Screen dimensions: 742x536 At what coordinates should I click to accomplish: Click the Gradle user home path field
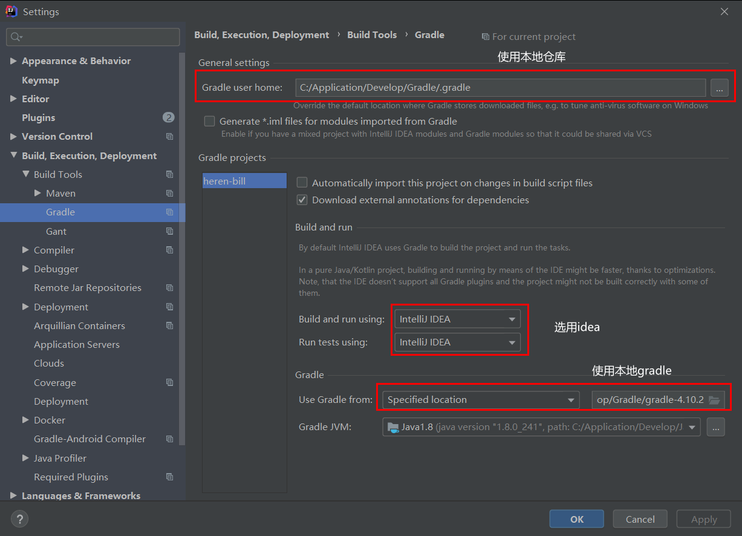tap(500, 88)
